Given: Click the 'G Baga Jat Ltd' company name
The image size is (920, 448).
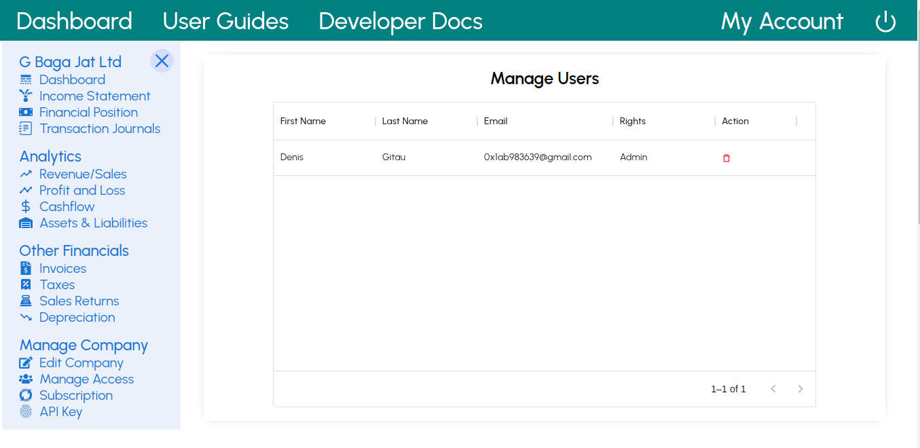Looking at the screenshot, I should pos(71,62).
